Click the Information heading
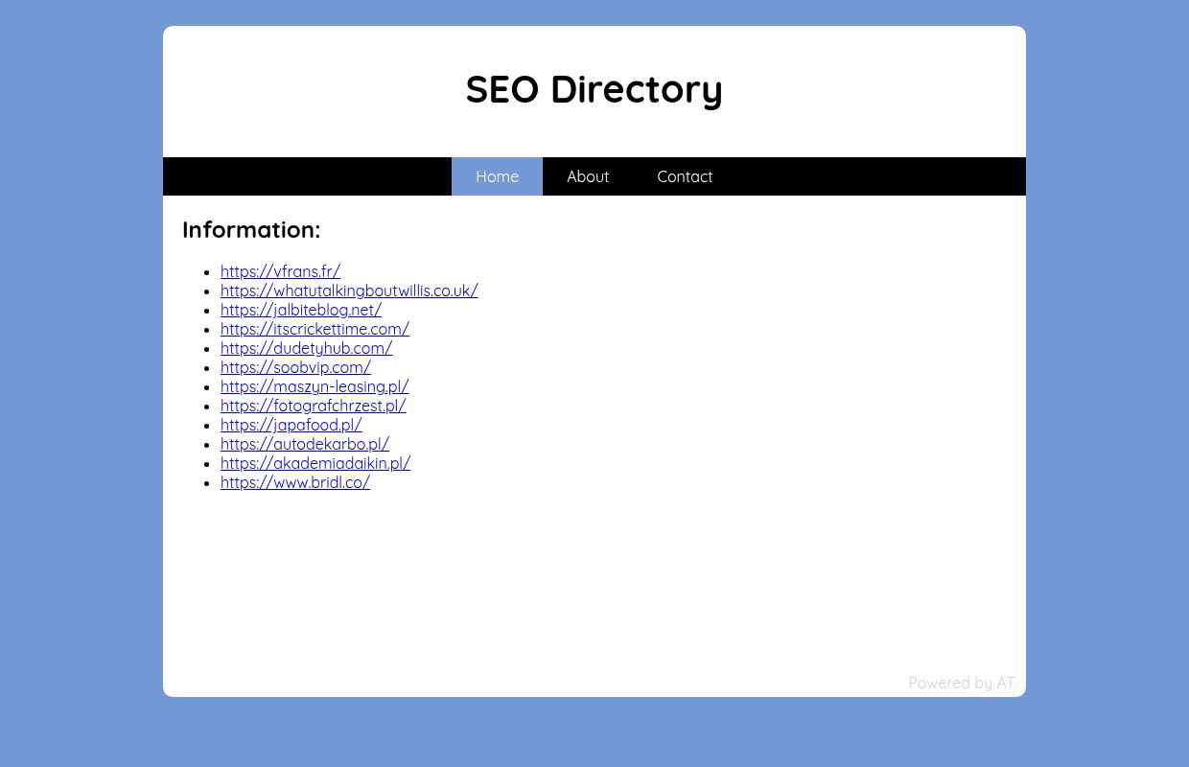This screenshot has width=1189, height=767. click(251, 229)
